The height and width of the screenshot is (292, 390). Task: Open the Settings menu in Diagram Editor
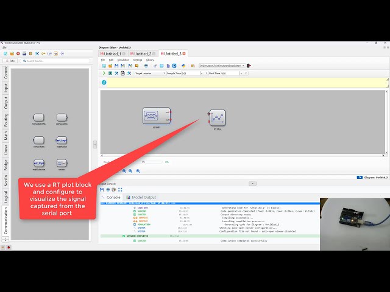[x=138, y=60]
